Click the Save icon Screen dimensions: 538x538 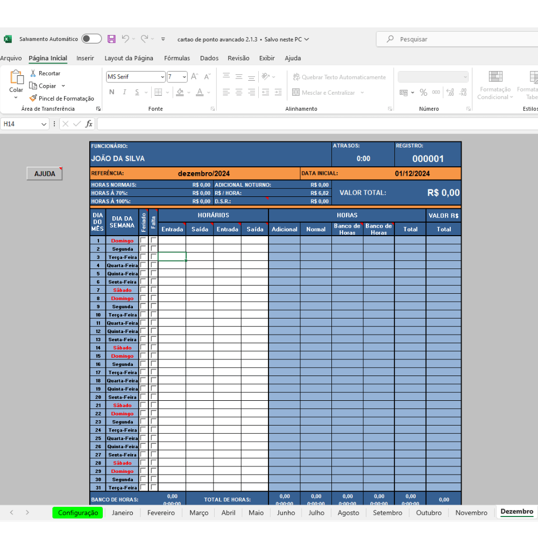pyautogui.click(x=111, y=39)
